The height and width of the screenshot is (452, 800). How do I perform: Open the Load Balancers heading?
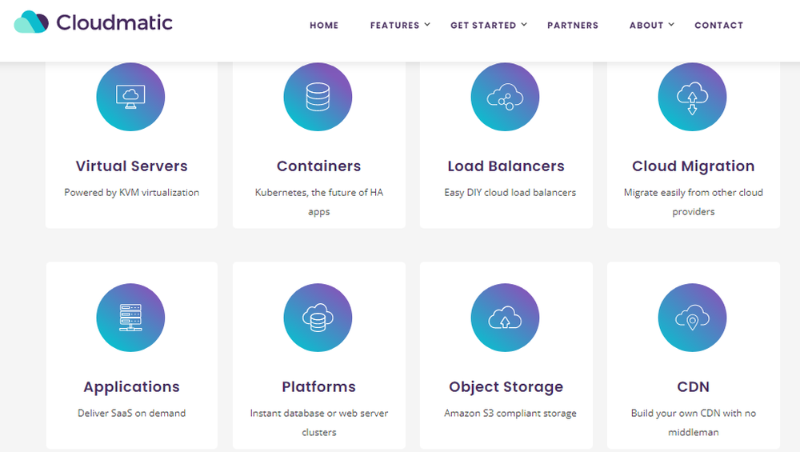pos(506,166)
